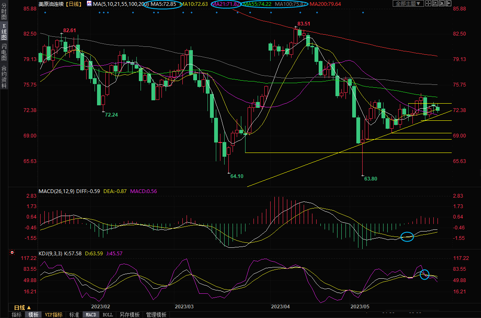Select the K线图 side tab
481x318 pixels.
point(4,32)
